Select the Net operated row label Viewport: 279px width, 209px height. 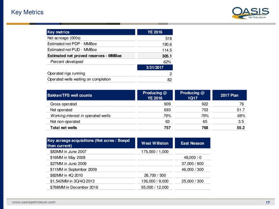61,110
